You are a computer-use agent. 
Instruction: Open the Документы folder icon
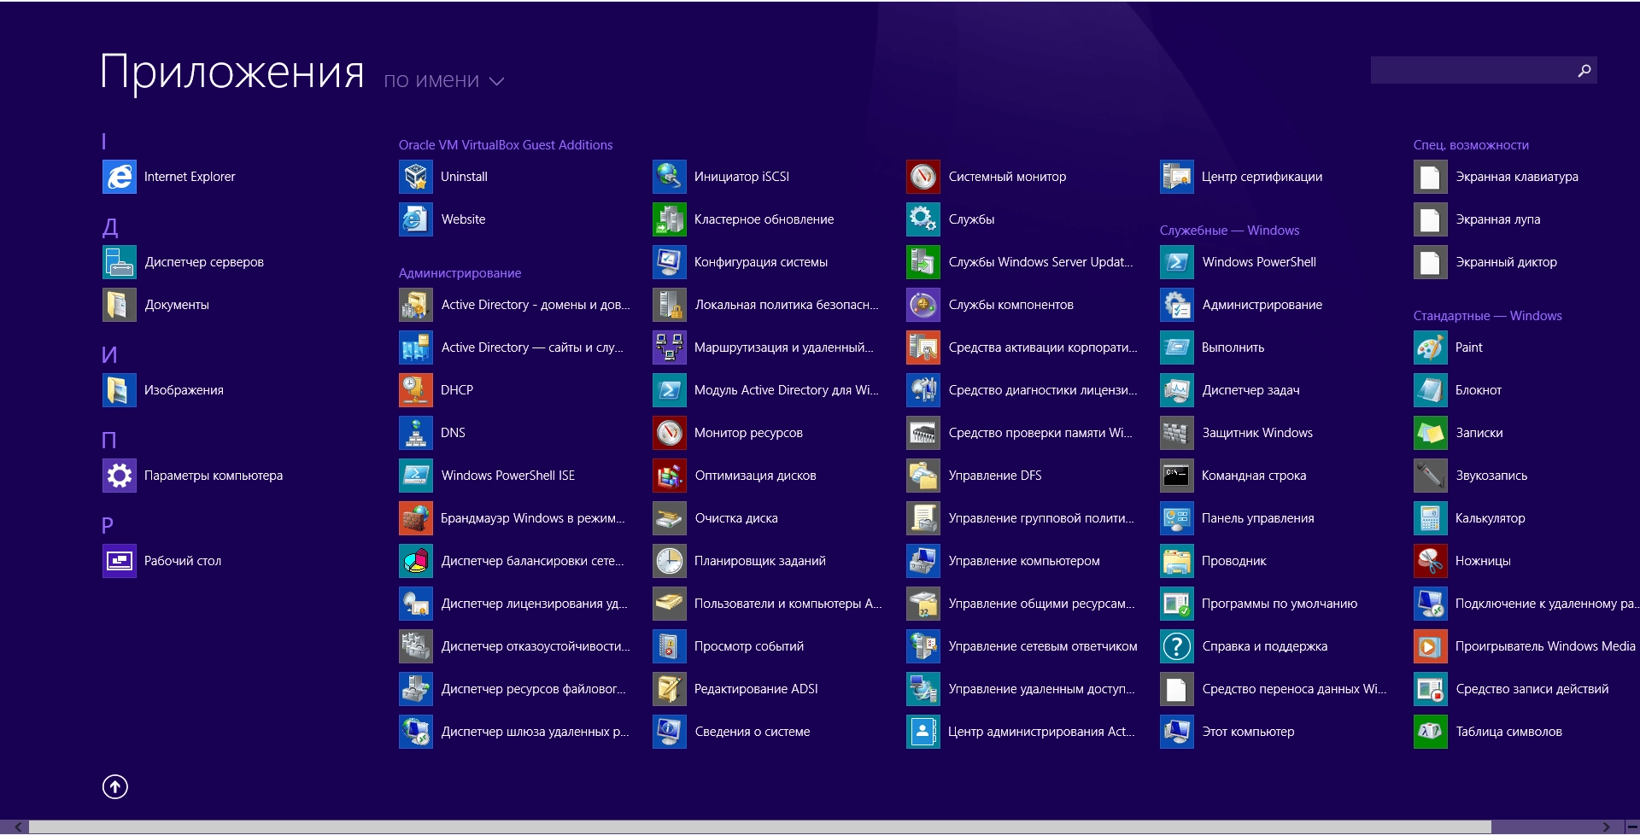119,305
